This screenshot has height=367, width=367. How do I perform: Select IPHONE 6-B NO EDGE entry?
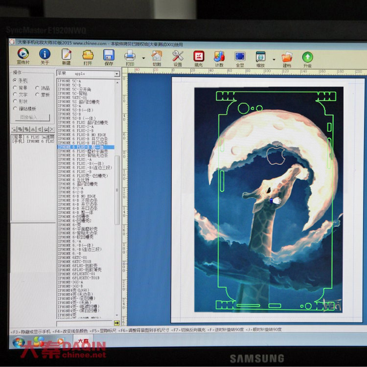click(x=77, y=196)
